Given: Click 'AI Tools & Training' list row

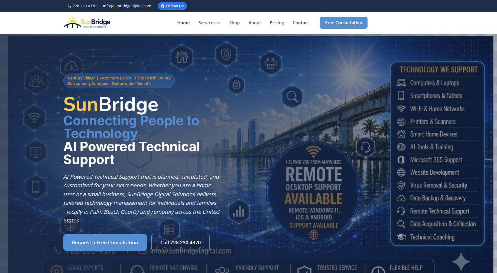Looking at the screenshot, I should (437, 147).
